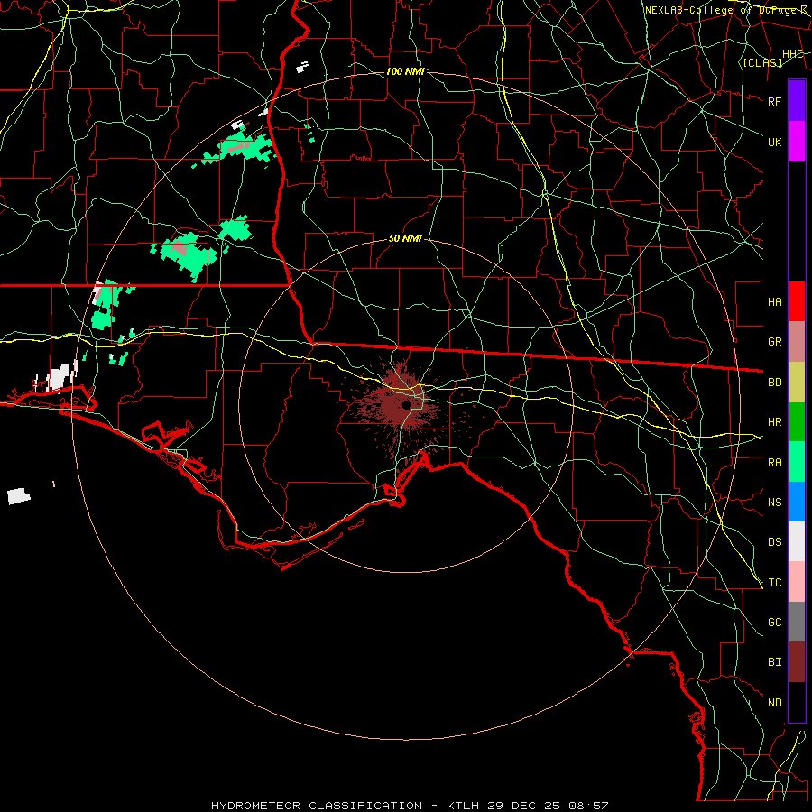Click the GC gray legend color swatch
This screenshot has height=812, width=812.
pyautogui.click(x=797, y=622)
